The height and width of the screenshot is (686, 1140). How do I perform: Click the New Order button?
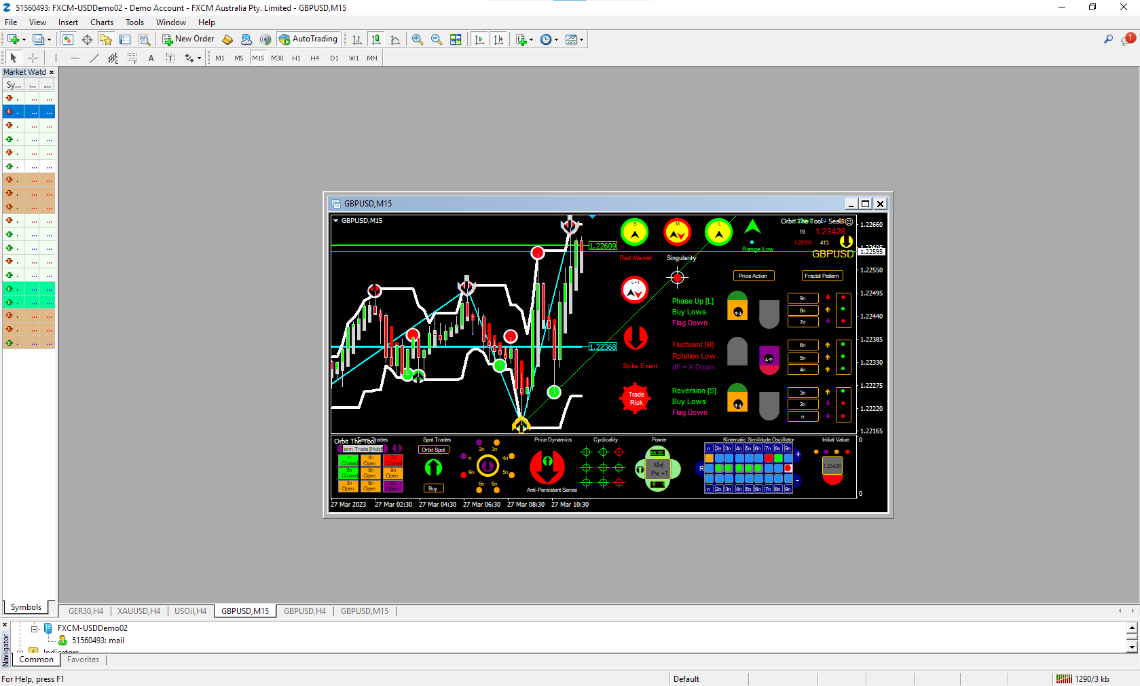point(188,39)
